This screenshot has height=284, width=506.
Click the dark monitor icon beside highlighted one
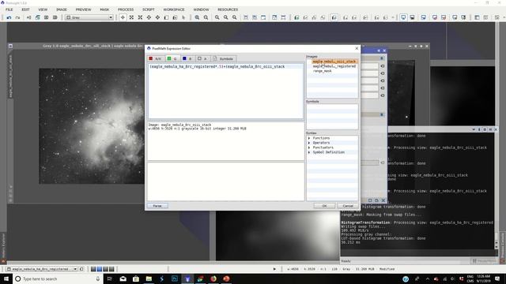click(412, 17)
